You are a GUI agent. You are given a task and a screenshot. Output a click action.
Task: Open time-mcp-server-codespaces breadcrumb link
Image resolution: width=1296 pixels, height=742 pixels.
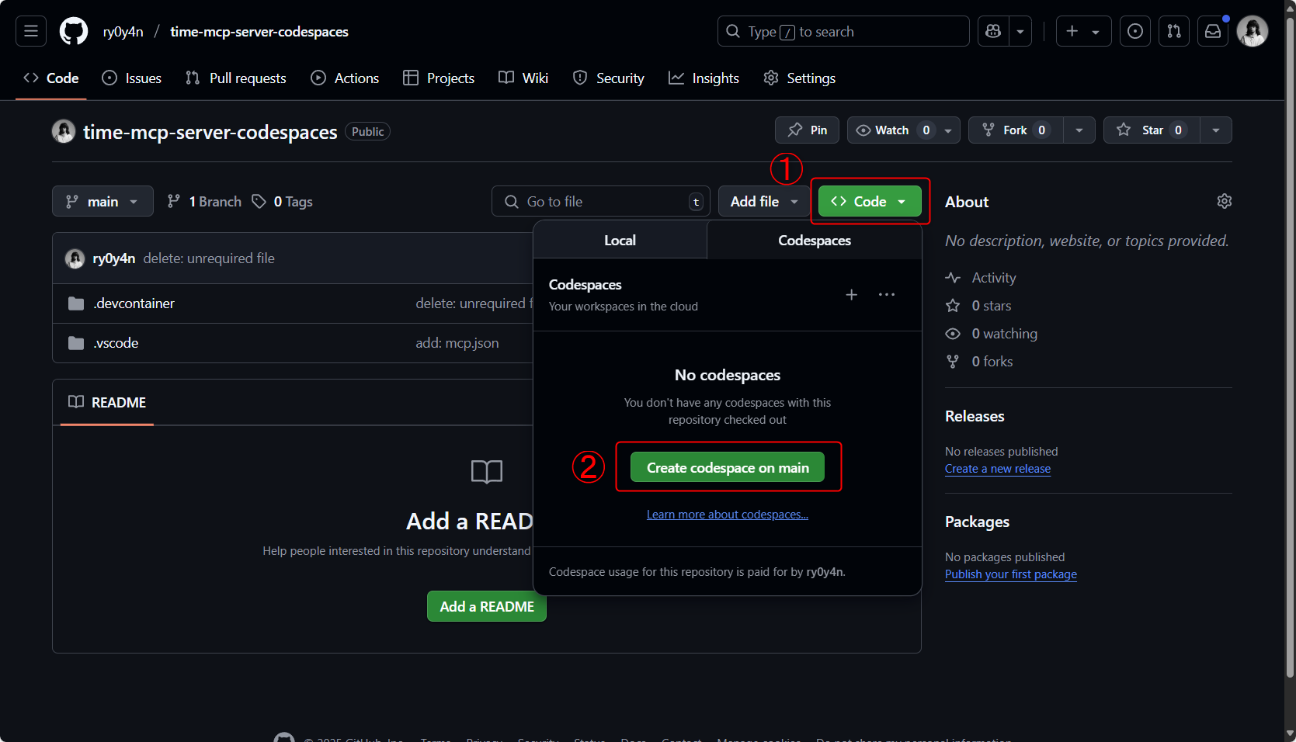tap(259, 31)
